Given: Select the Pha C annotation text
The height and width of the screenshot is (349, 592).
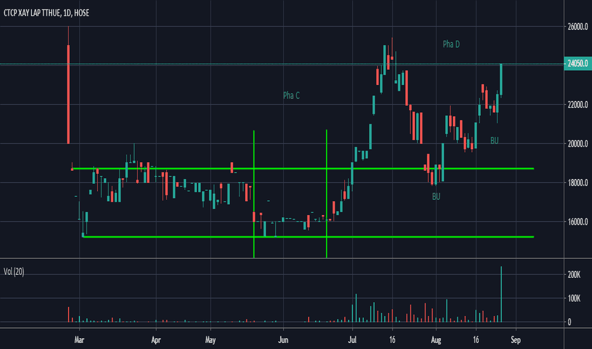Looking at the screenshot, I should tap(291, 95).
